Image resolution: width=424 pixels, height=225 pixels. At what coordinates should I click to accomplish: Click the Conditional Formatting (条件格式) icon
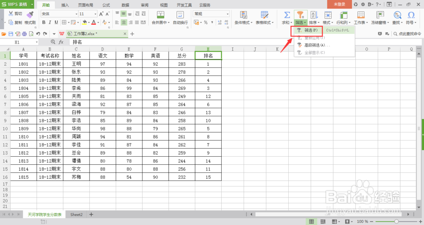(x=243, y=15)
